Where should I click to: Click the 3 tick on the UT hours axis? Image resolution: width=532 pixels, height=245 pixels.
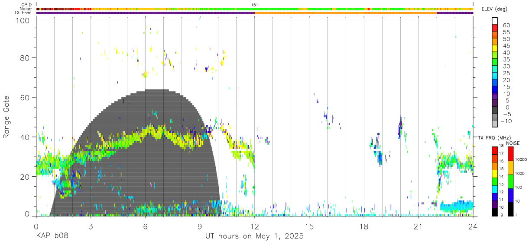91,226
